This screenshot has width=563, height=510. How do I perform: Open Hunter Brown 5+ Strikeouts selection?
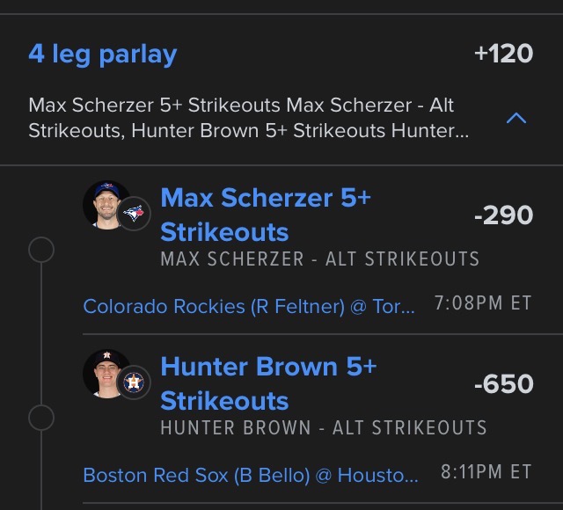click(267, 383)
